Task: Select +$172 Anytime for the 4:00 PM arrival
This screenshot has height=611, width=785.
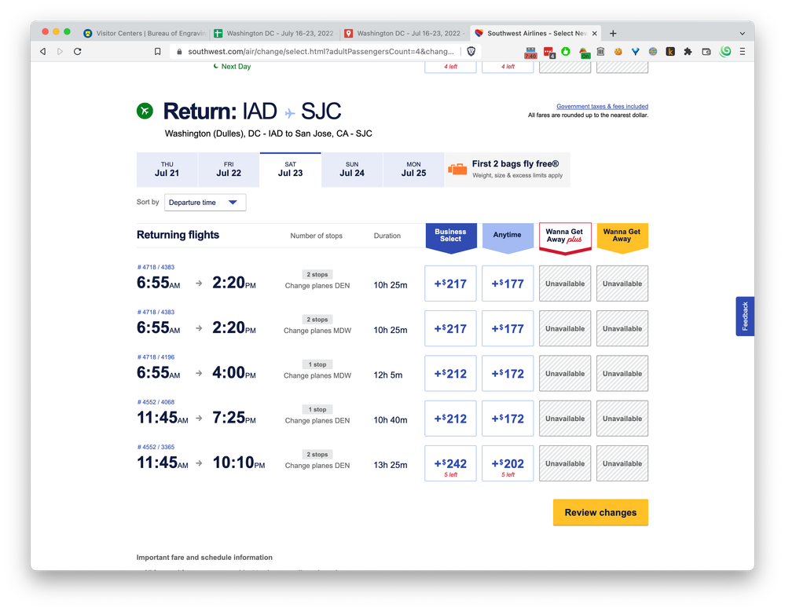Action: coord(508,374)
